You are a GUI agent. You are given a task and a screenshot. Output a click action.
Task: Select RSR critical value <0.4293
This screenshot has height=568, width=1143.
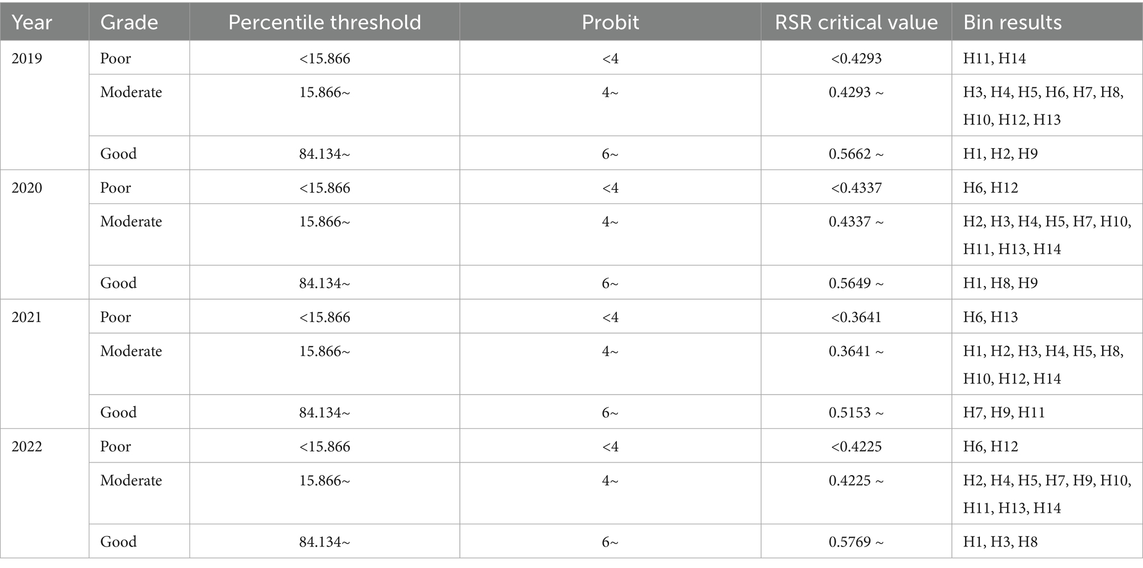click(x=856, y=59)
